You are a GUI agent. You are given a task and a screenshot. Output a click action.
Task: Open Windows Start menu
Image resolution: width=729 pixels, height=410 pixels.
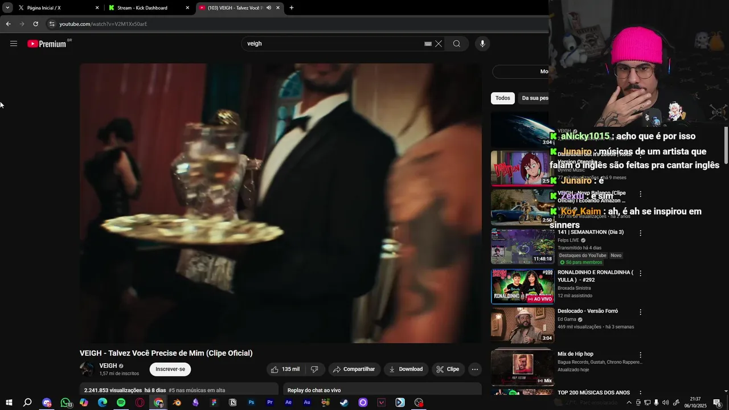coord(9,403)
